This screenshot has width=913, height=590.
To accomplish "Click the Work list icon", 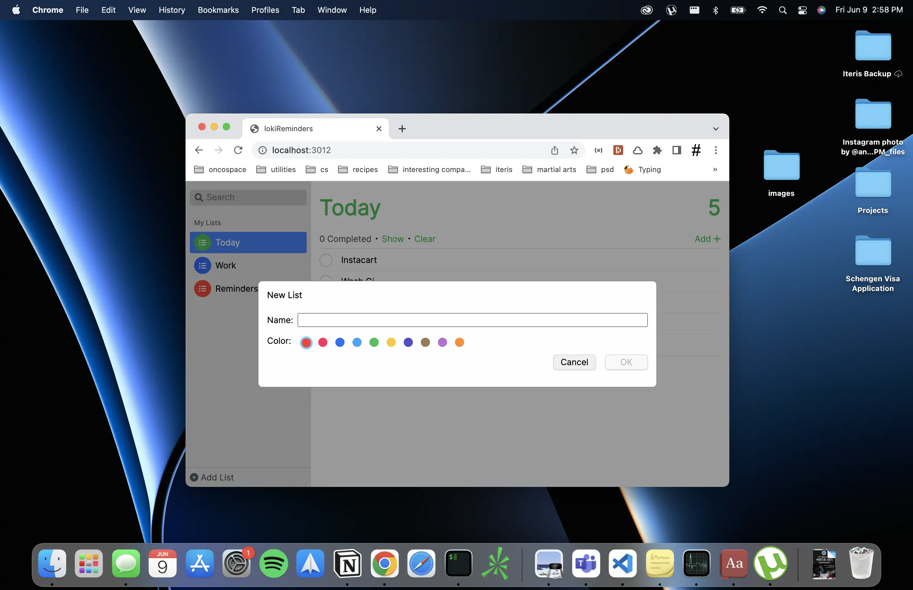I will pyautogui.click(x=202, y=265).
